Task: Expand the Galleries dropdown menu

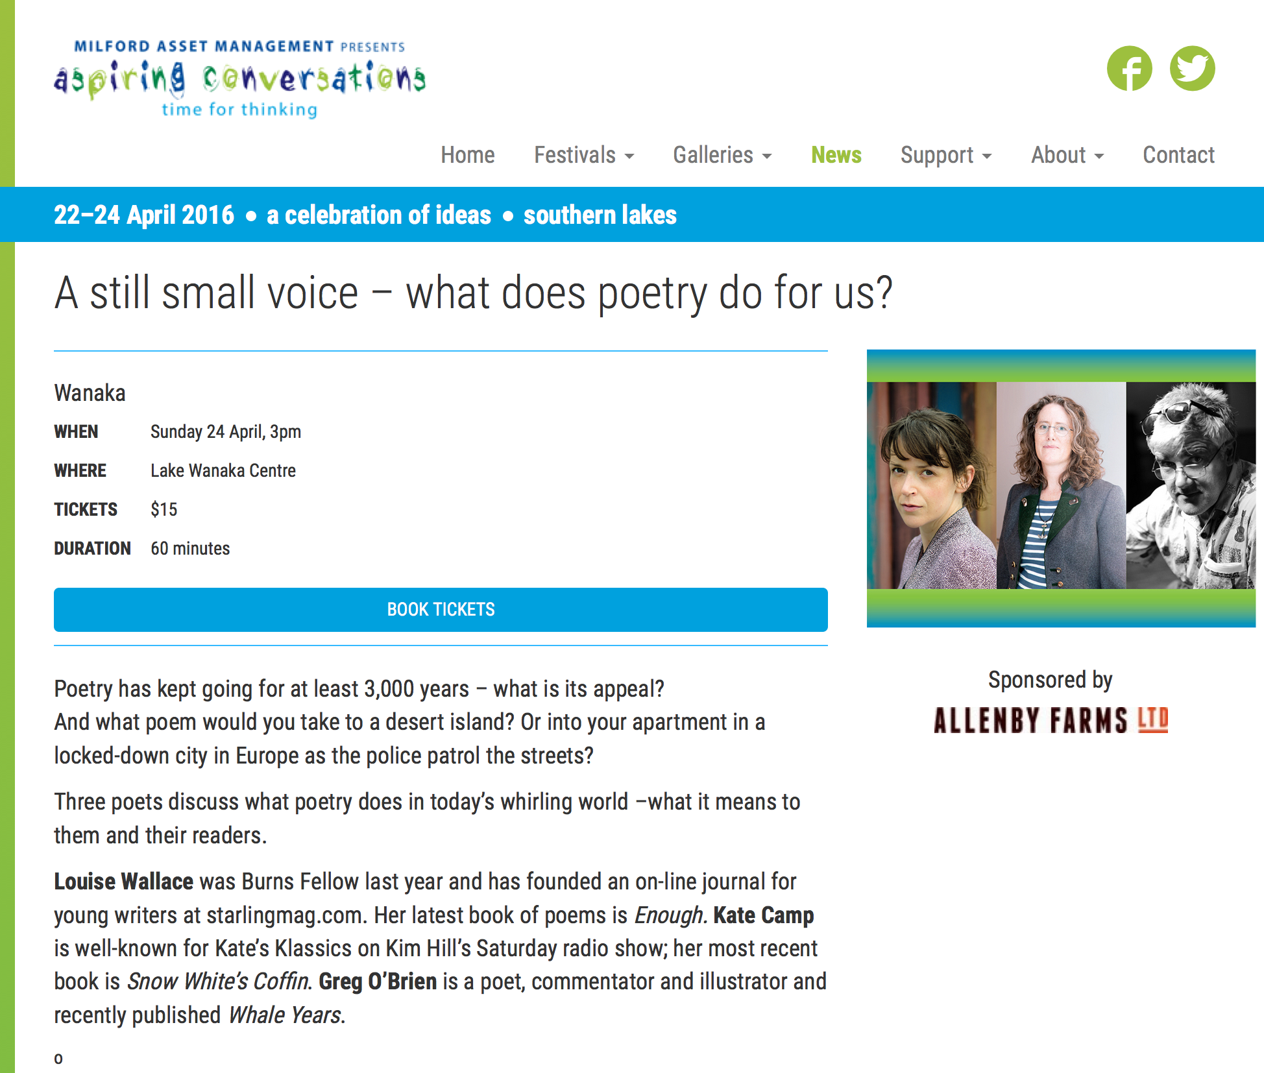Action: [722, 155]
